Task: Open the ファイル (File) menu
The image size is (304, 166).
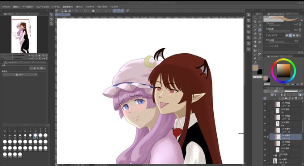Action: 6,7
